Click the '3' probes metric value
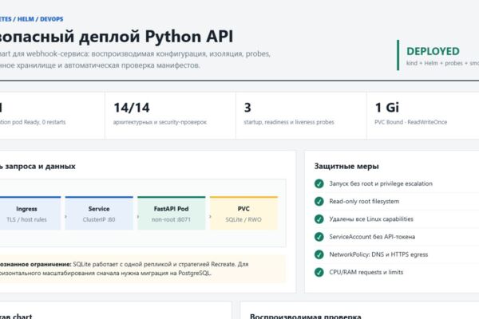 (247, 108)
